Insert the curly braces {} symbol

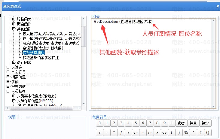(x=208, y=132)
